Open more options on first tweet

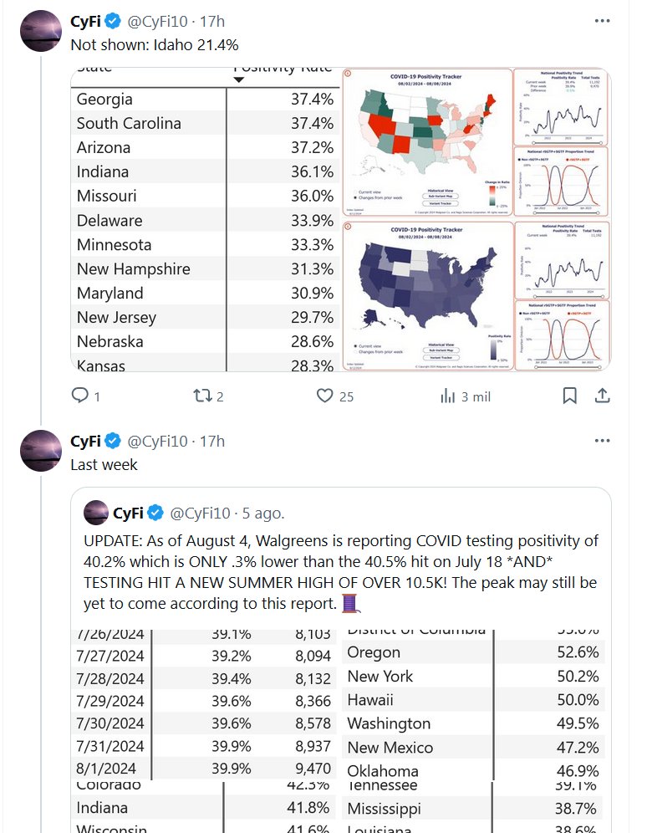[602, 21]
